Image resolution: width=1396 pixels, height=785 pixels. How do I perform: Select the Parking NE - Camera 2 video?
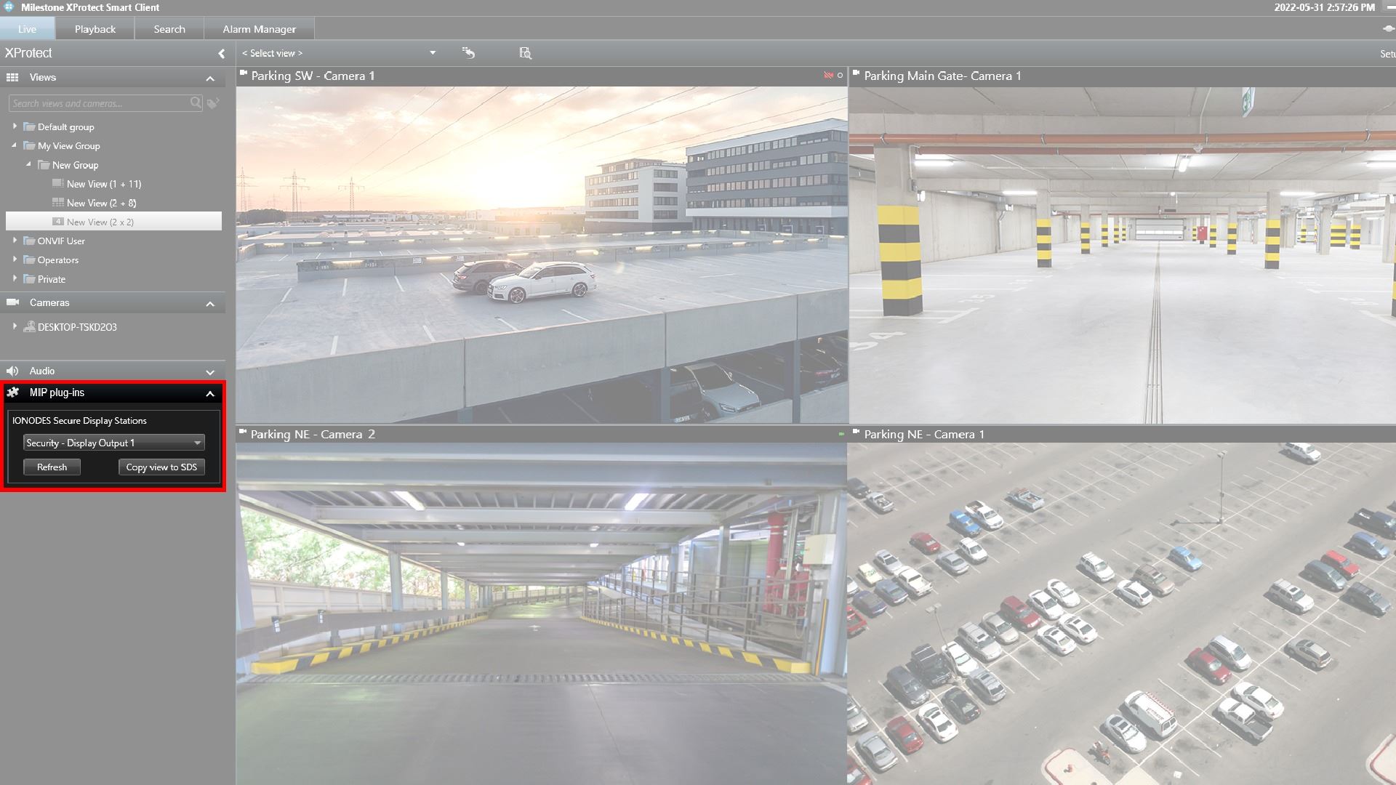[542, 614]
